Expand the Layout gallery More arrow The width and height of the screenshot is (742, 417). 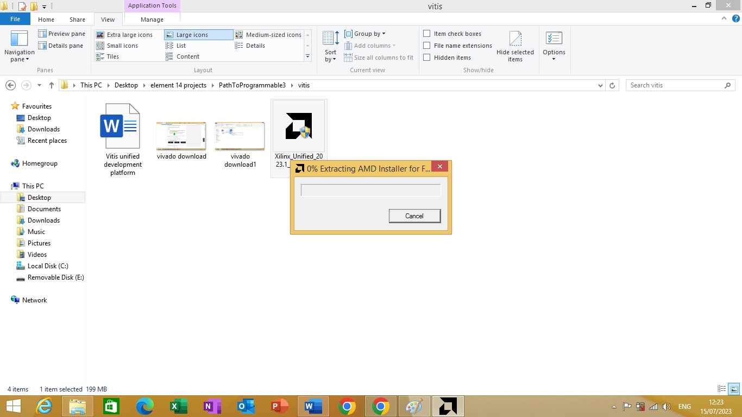pos(307,56)
